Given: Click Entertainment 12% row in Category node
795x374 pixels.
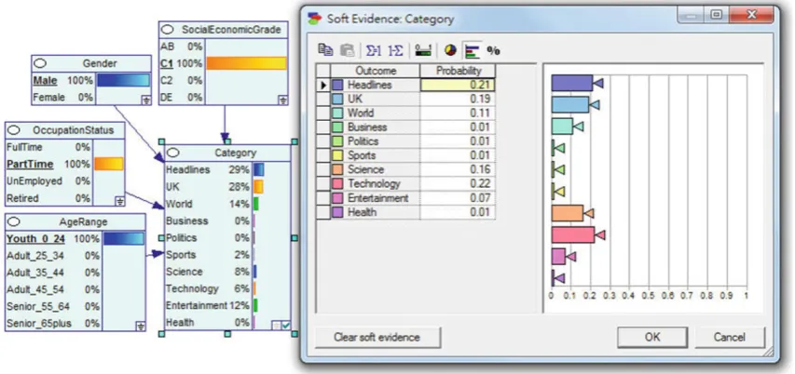Looking at the screenshot, I should click(x=208, y=306).
